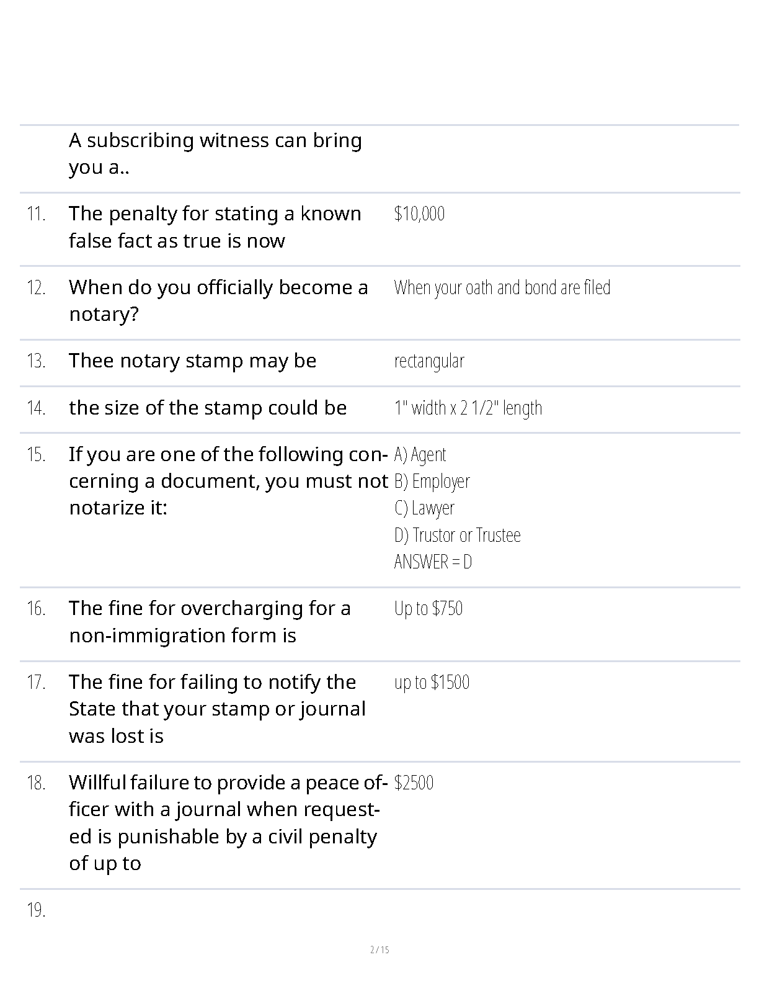Viewport: 759px width, 983px height.
Task: Click the $10,000 penalty answer
Action: [x=419, y=213]
